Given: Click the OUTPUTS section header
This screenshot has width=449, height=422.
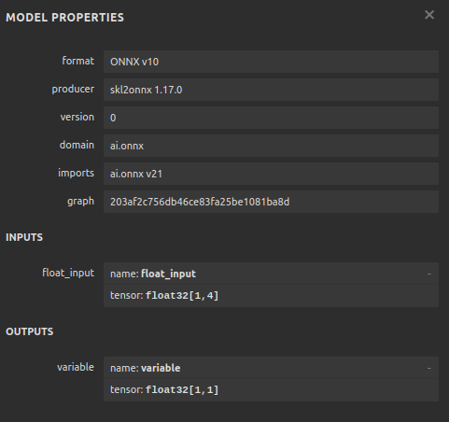Looking at the screenshot, I should 30,331.
